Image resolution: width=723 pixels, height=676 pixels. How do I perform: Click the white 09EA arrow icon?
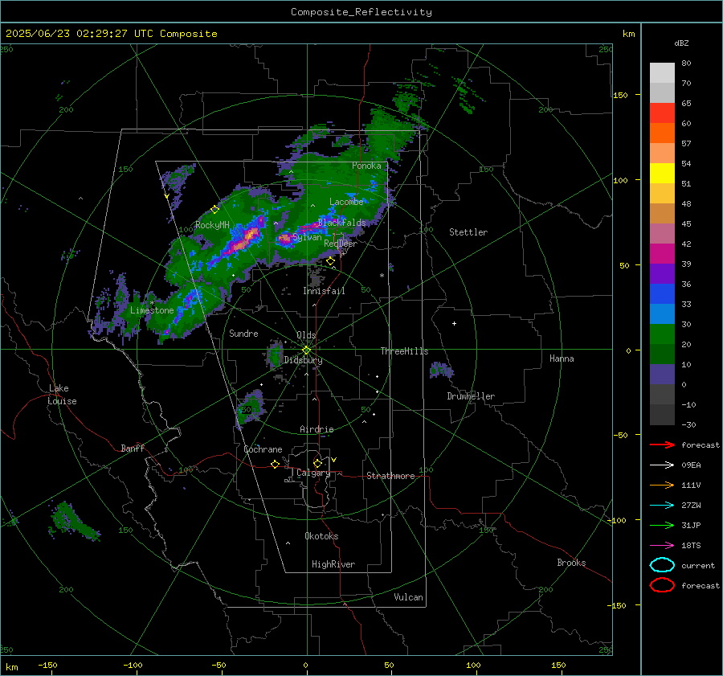(x=662, y=465)
